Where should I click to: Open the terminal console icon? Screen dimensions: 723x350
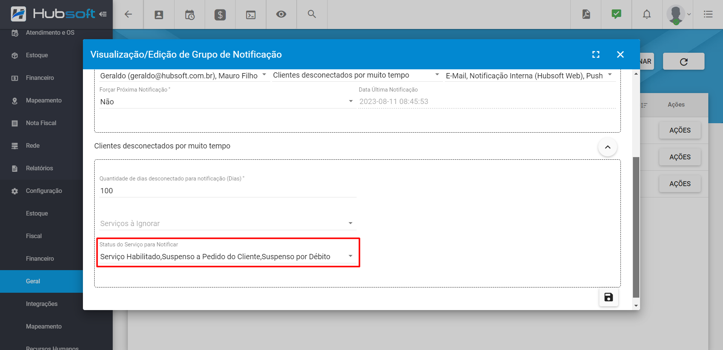251,15
